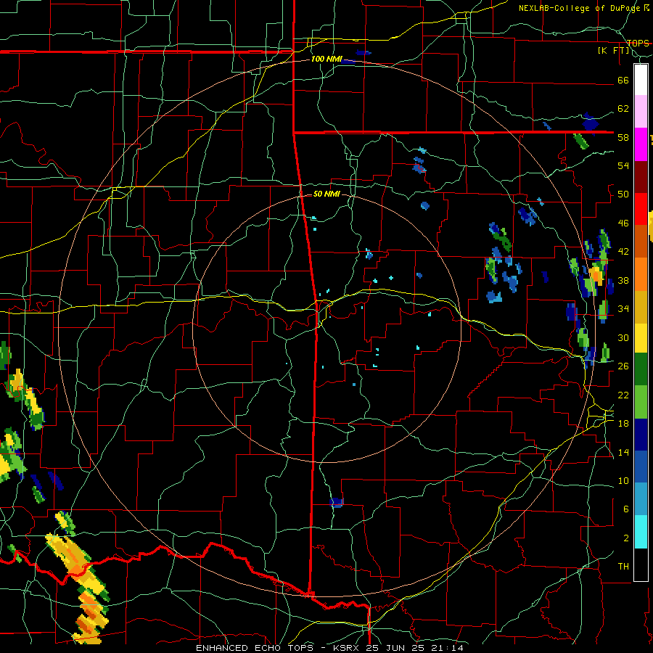Click the "[K FT]" units label
This screenshot has width=653, height=653.
[x=613, y=51]
